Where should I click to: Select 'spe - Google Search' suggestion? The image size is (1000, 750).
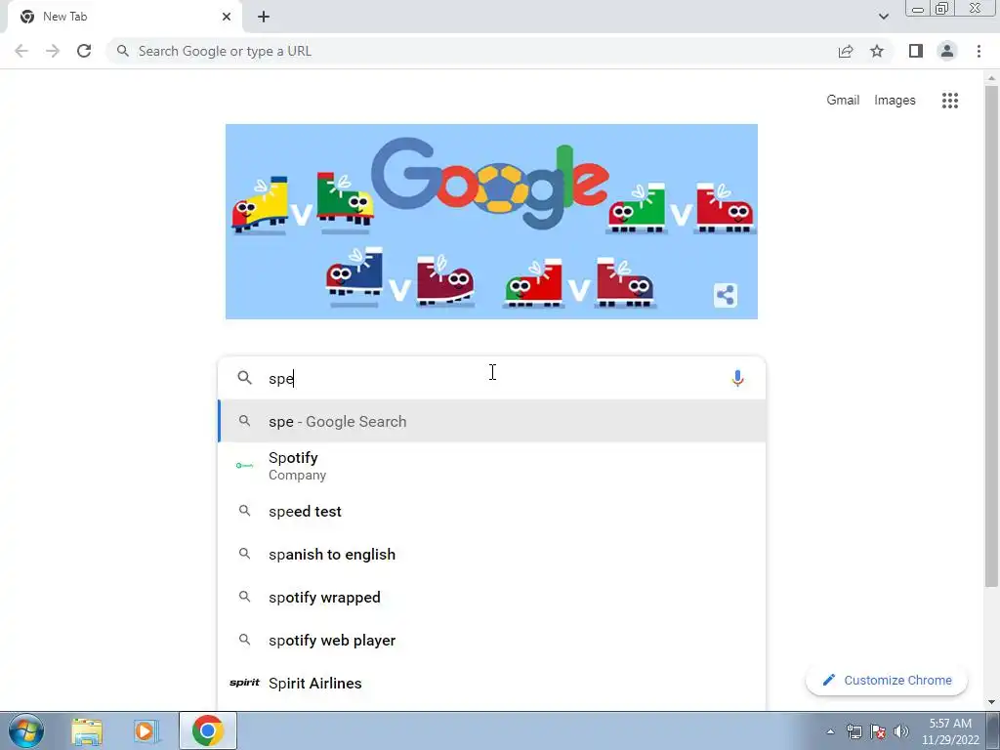pos(492,421)
